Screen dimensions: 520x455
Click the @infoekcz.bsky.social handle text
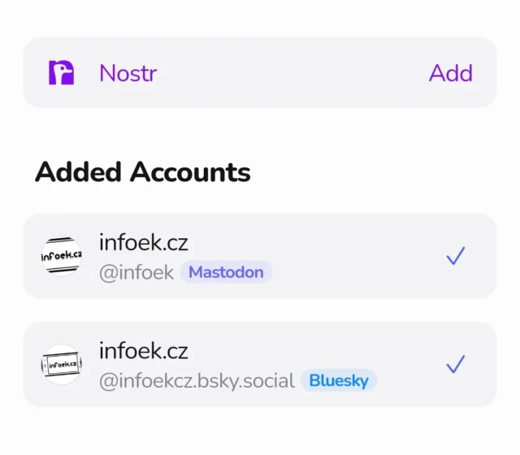197,380
